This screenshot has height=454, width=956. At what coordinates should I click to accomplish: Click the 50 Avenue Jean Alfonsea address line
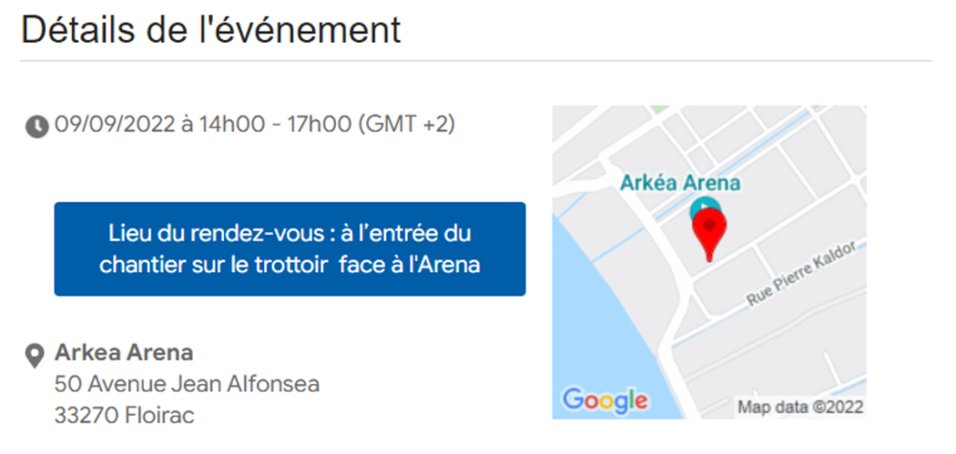(187, 384)
